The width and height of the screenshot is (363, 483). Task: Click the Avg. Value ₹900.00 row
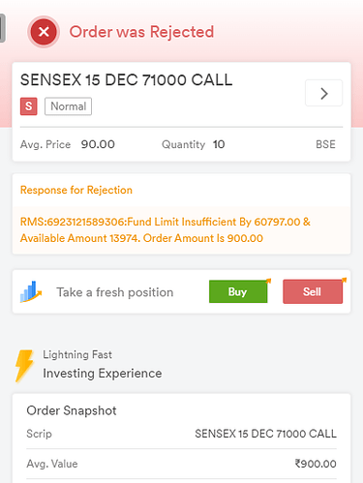tap(181, 464)
